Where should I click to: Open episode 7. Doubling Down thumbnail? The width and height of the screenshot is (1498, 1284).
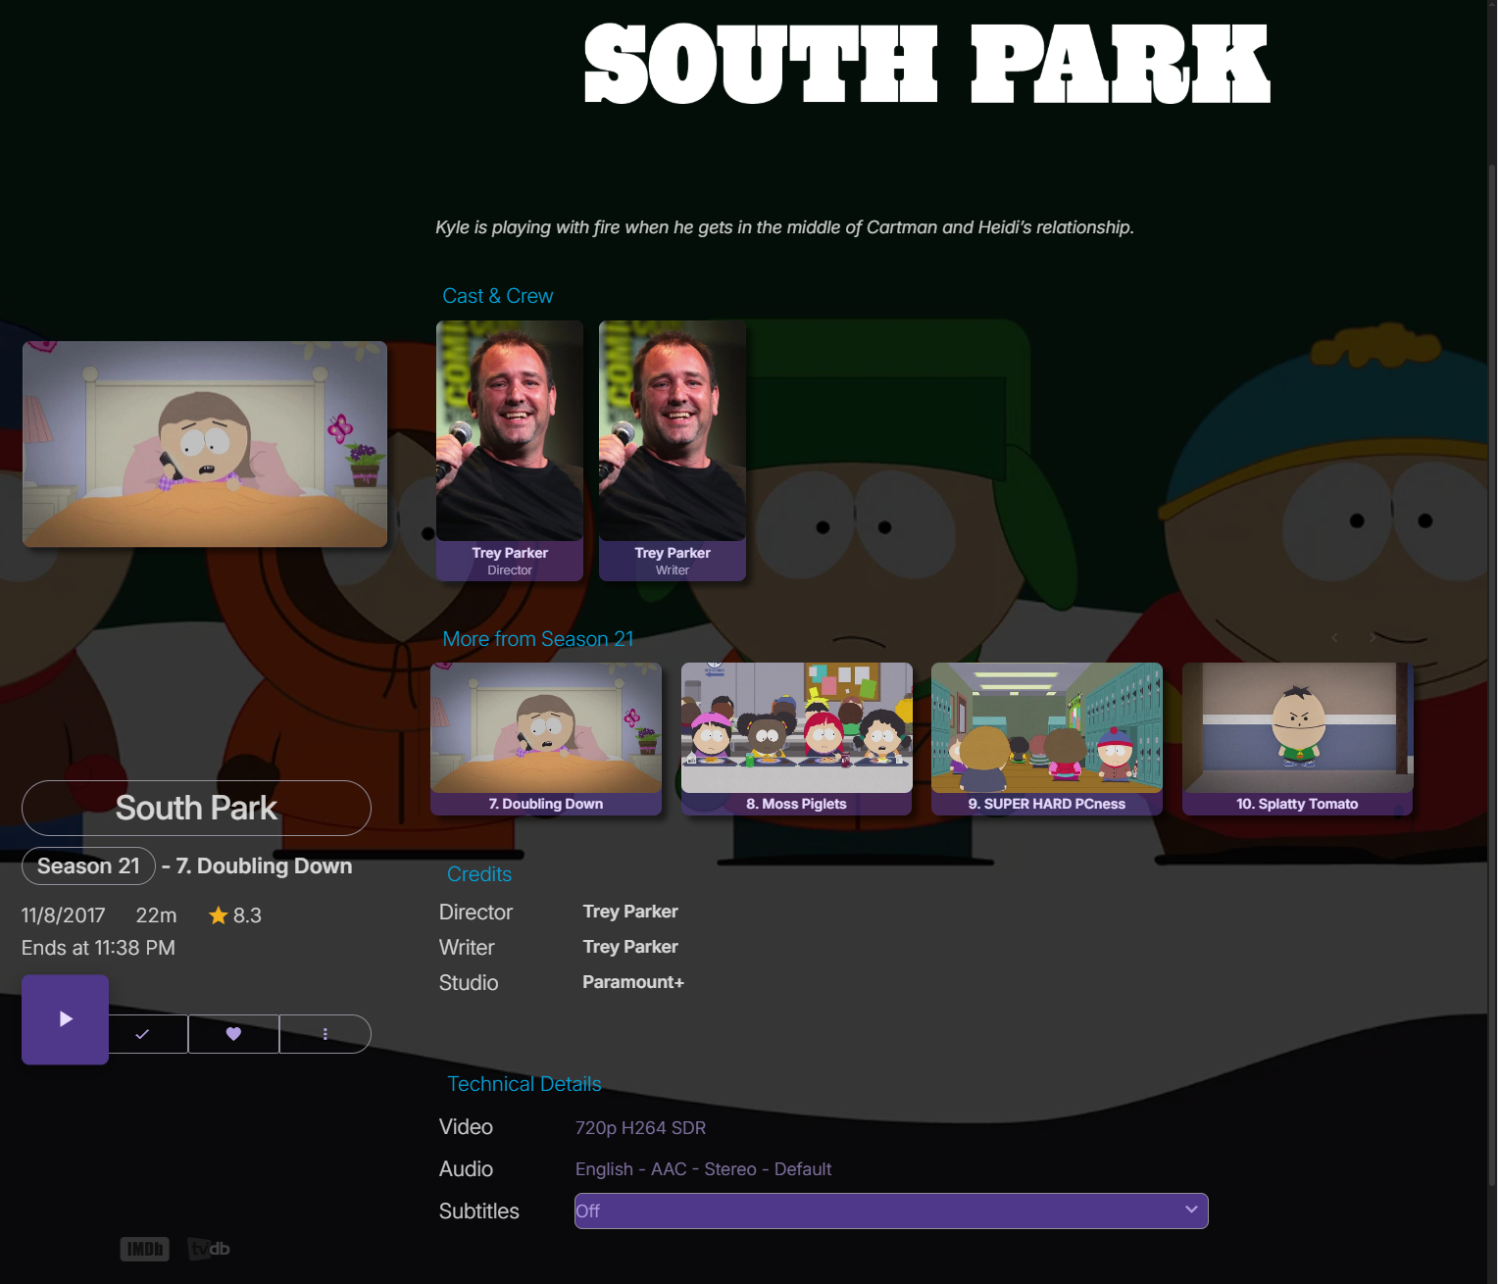(x=546, y=739)
